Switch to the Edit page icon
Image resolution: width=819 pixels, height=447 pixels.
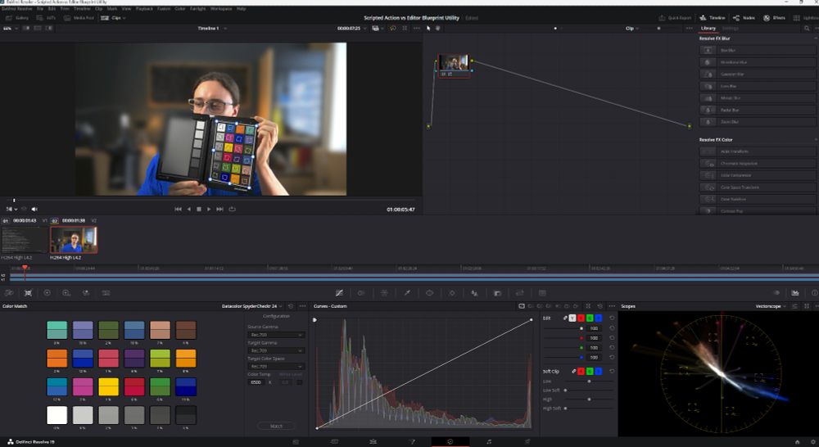[x=373, y=442]
